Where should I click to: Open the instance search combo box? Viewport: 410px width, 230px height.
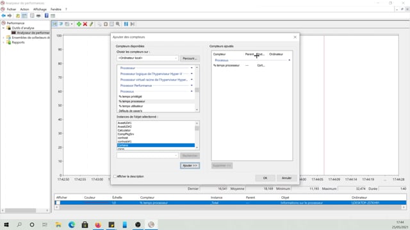(147, 155)
